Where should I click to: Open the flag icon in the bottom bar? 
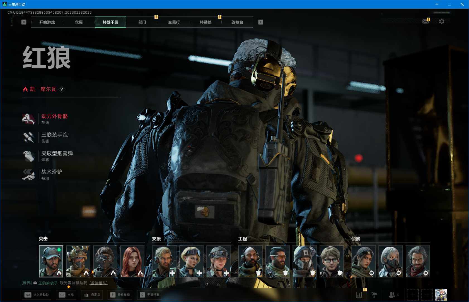pyautogui.click(x=374, y=295)
